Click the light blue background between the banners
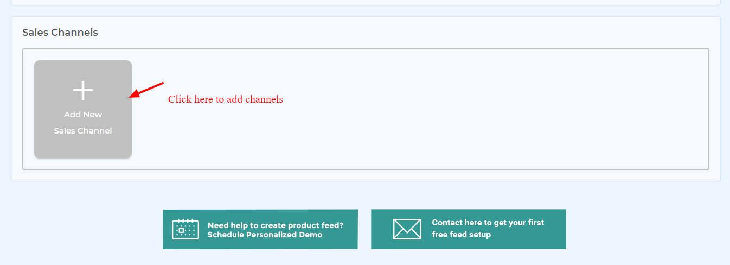The image size is (730, 265). [x=364, y=229]
